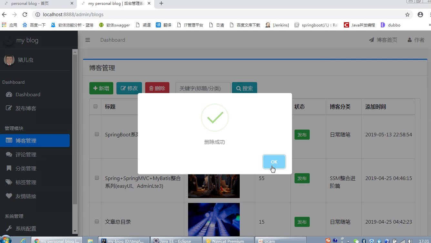Image resolution: width=431 pixels, height=243 pixels.
Task: Switch to the 'personal blog - 首页' tab
Action: (x=38, y=4)
